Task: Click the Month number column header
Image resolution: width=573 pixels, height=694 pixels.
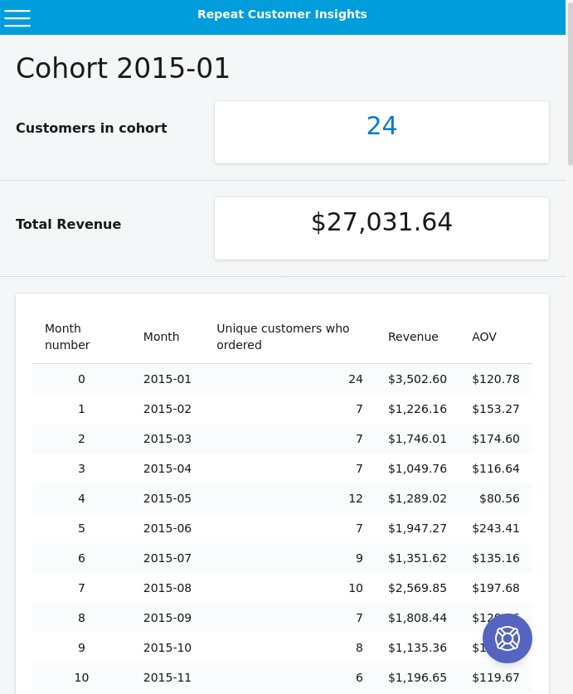Action: tap(67, 337)
